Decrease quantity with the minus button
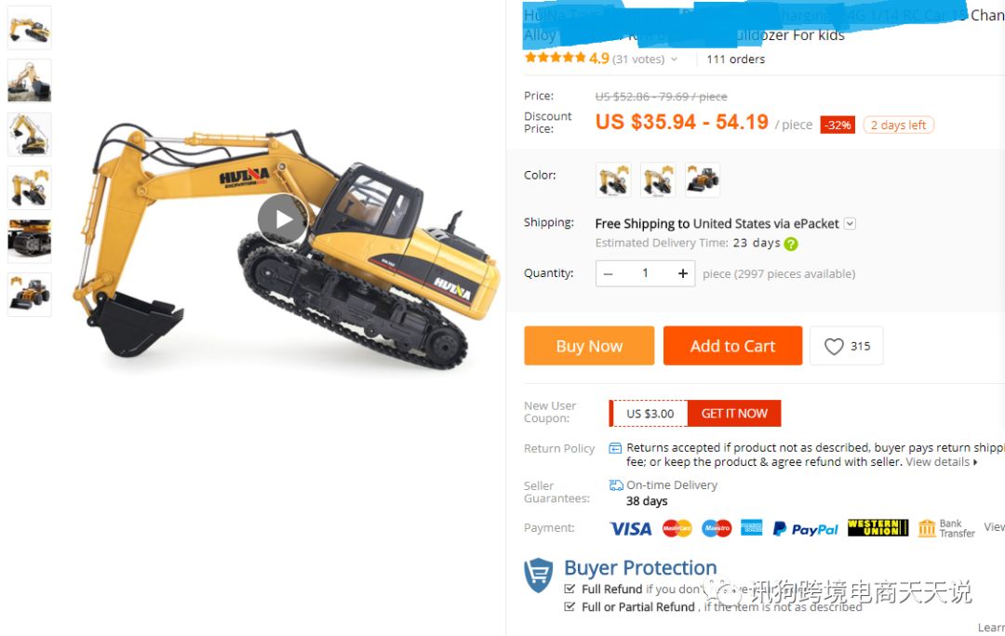The image size is (1005, 636). (609, 273)
